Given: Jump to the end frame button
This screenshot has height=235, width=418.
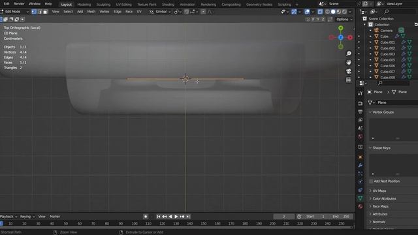Looking at the screenshot, I should (x=188, y=217).
